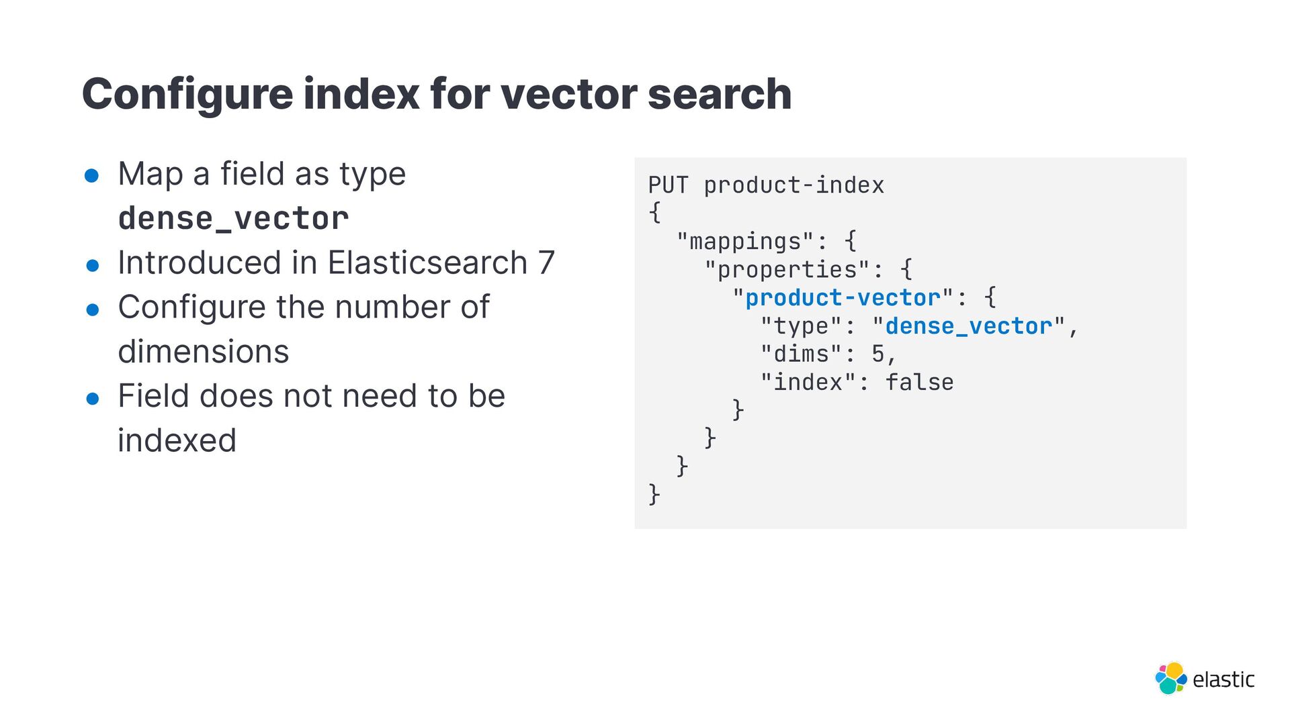
Task: Click the Elastic logo icon
Action: pyautogui.click(x=1171, y=679)
